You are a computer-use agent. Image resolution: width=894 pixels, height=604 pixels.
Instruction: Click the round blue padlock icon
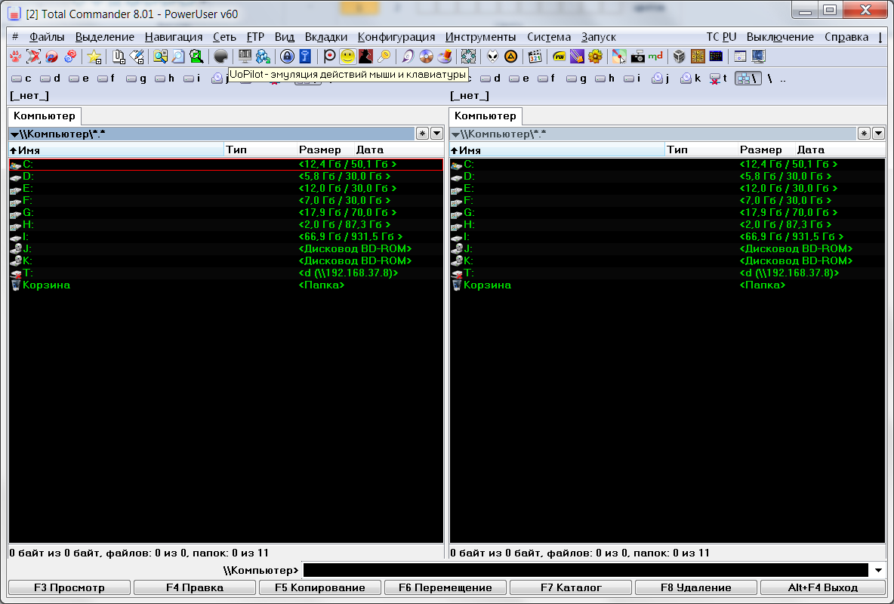(x=287, y=56)
